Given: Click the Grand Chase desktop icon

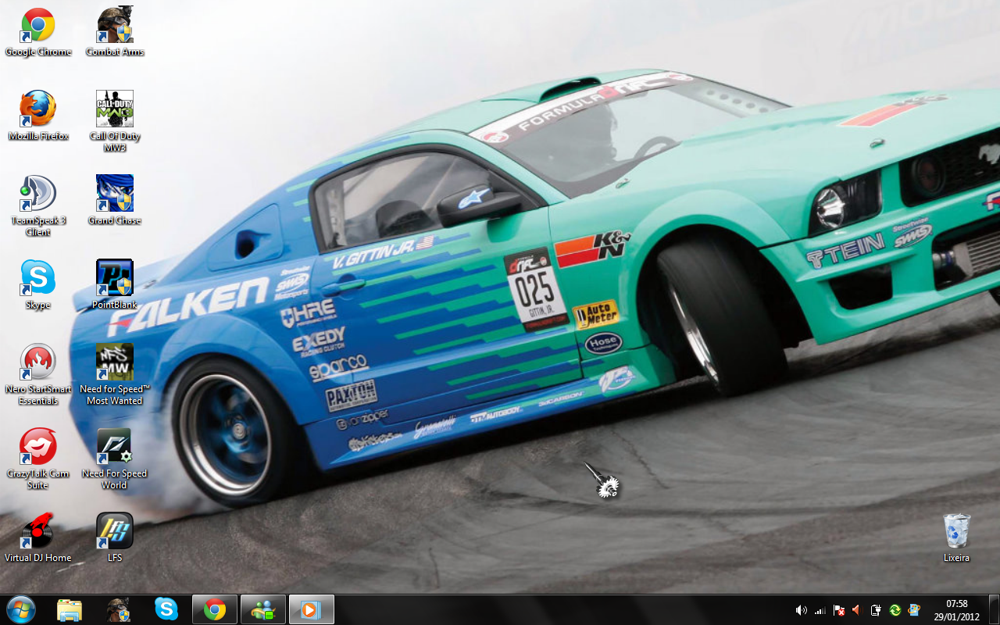Looking at the screenshot, I should click(115, 201).
